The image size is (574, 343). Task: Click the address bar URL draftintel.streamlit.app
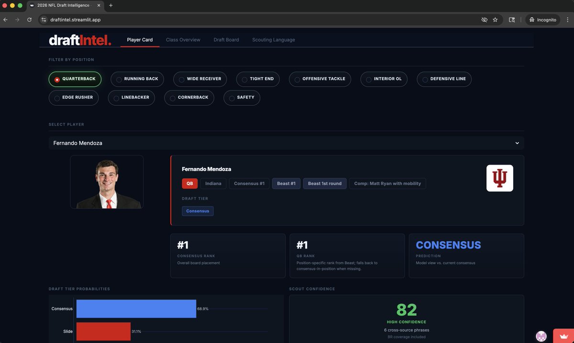(75, 20)
